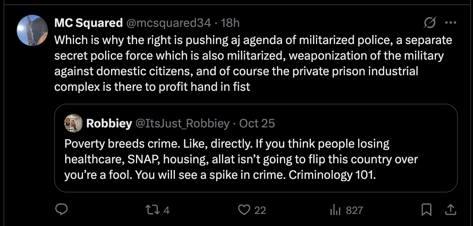473x226 pixels.
Task: Click the reply speech bubble icon
Action: point(62,210)
